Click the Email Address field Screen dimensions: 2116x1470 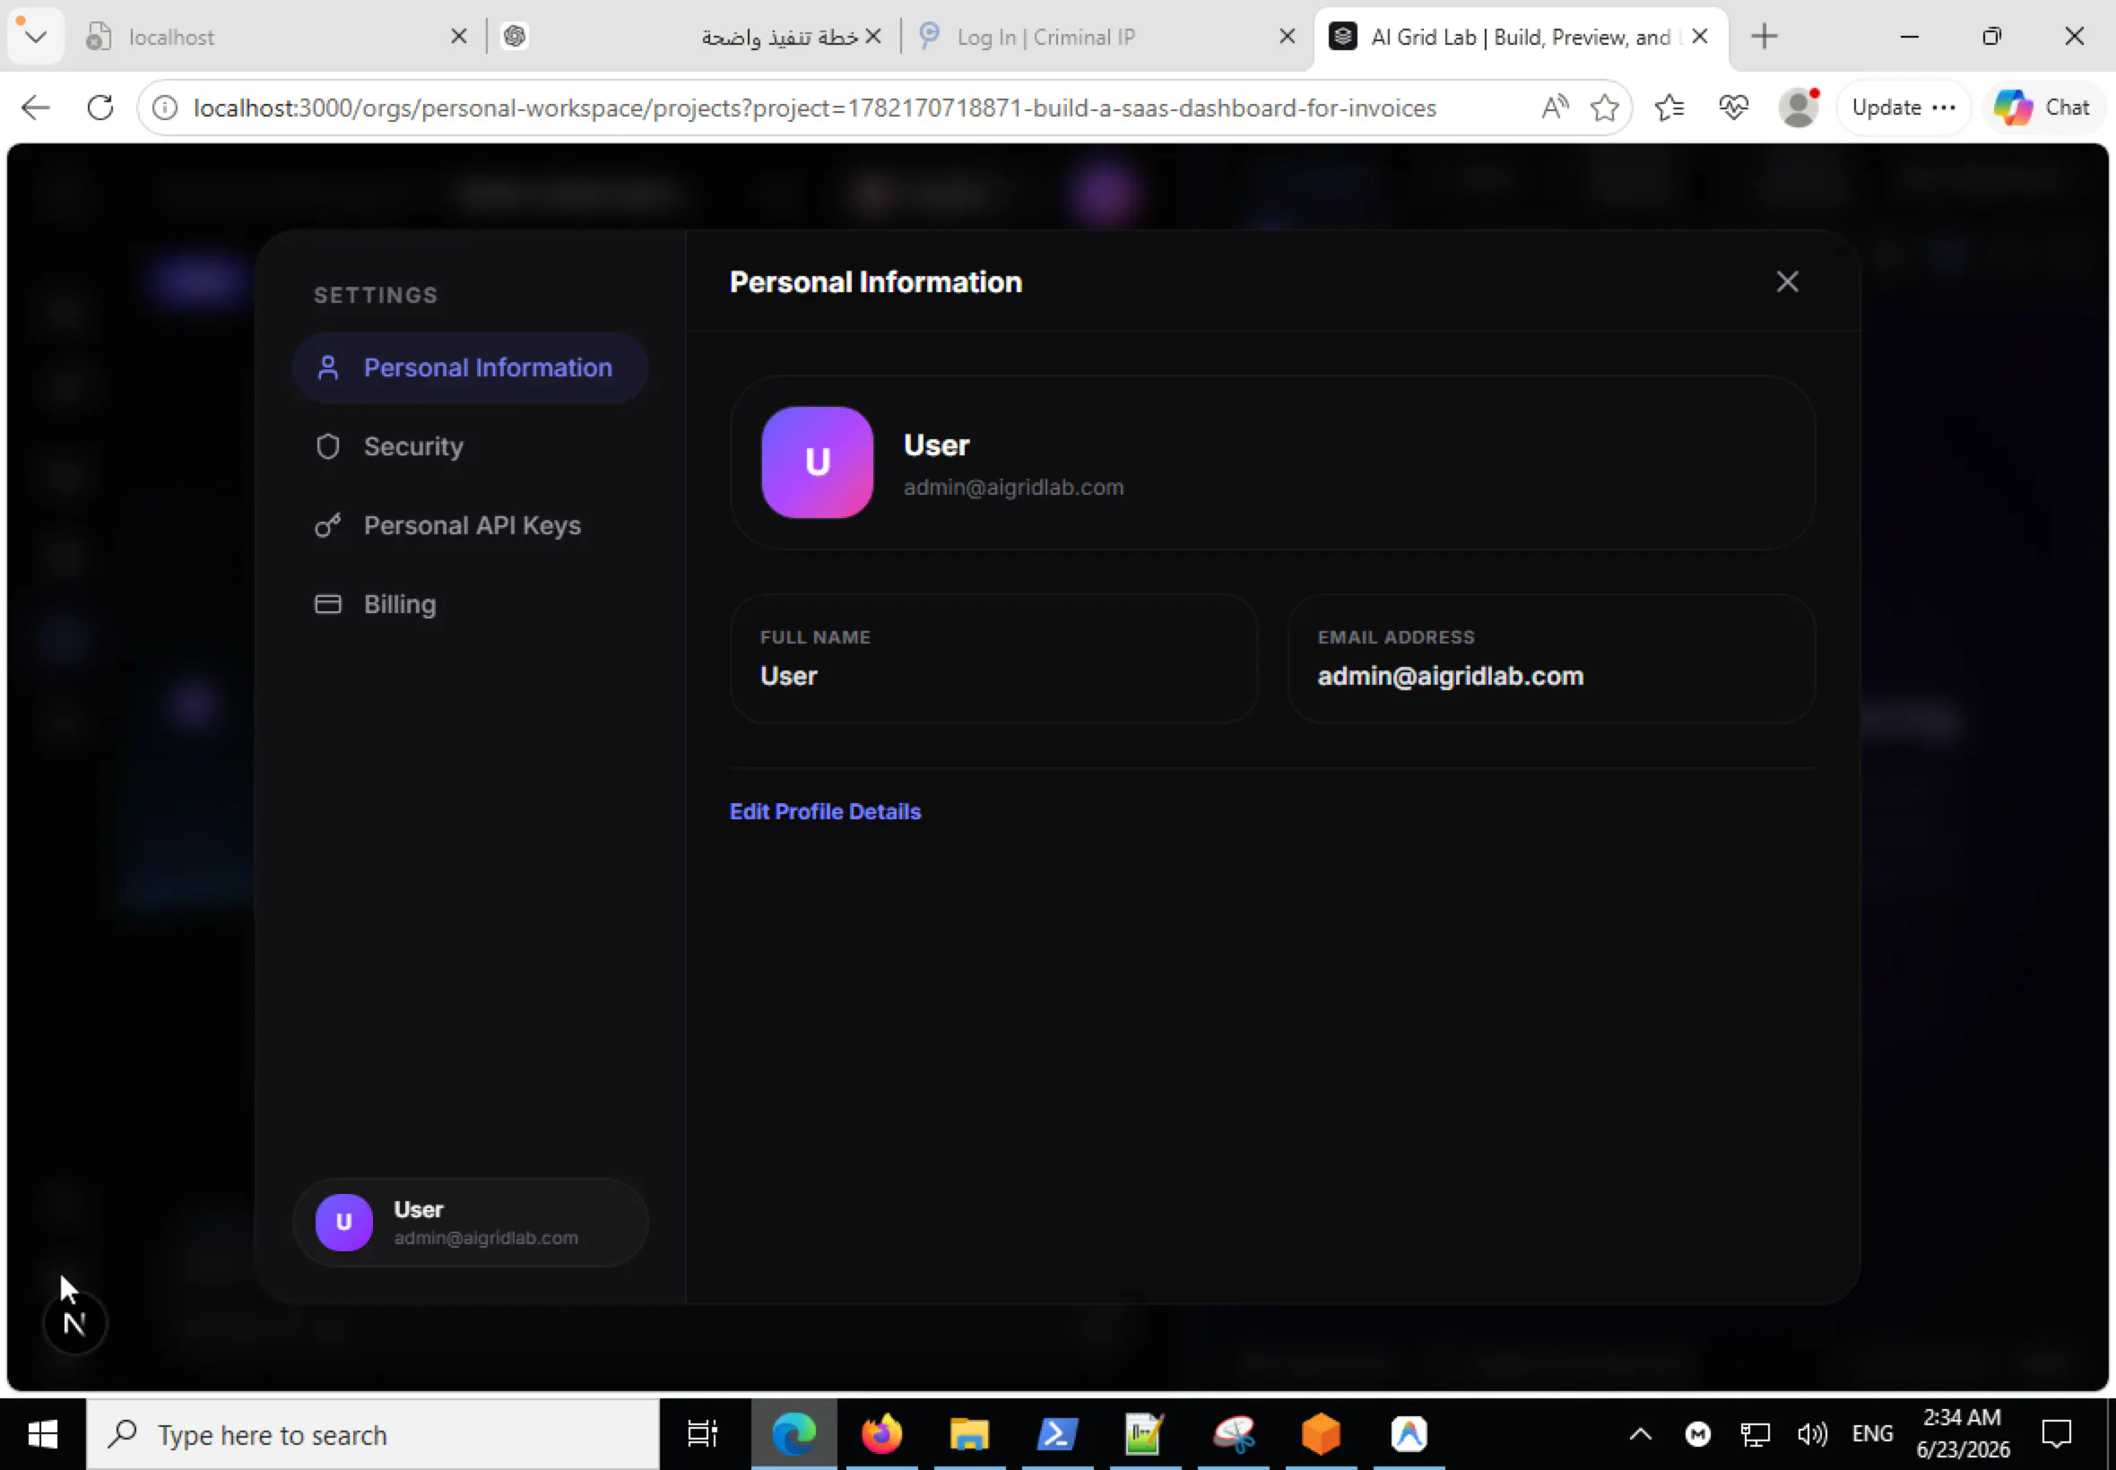coord(1550,659)
